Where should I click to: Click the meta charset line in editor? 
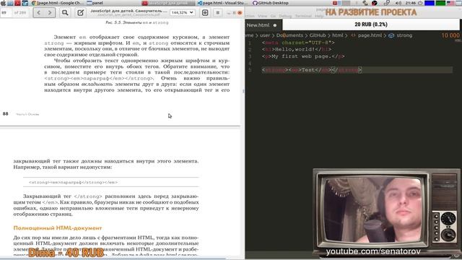tap(298, 43)
